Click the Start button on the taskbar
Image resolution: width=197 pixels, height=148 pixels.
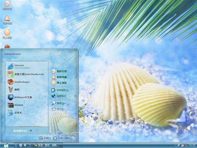tap(6, 145)
